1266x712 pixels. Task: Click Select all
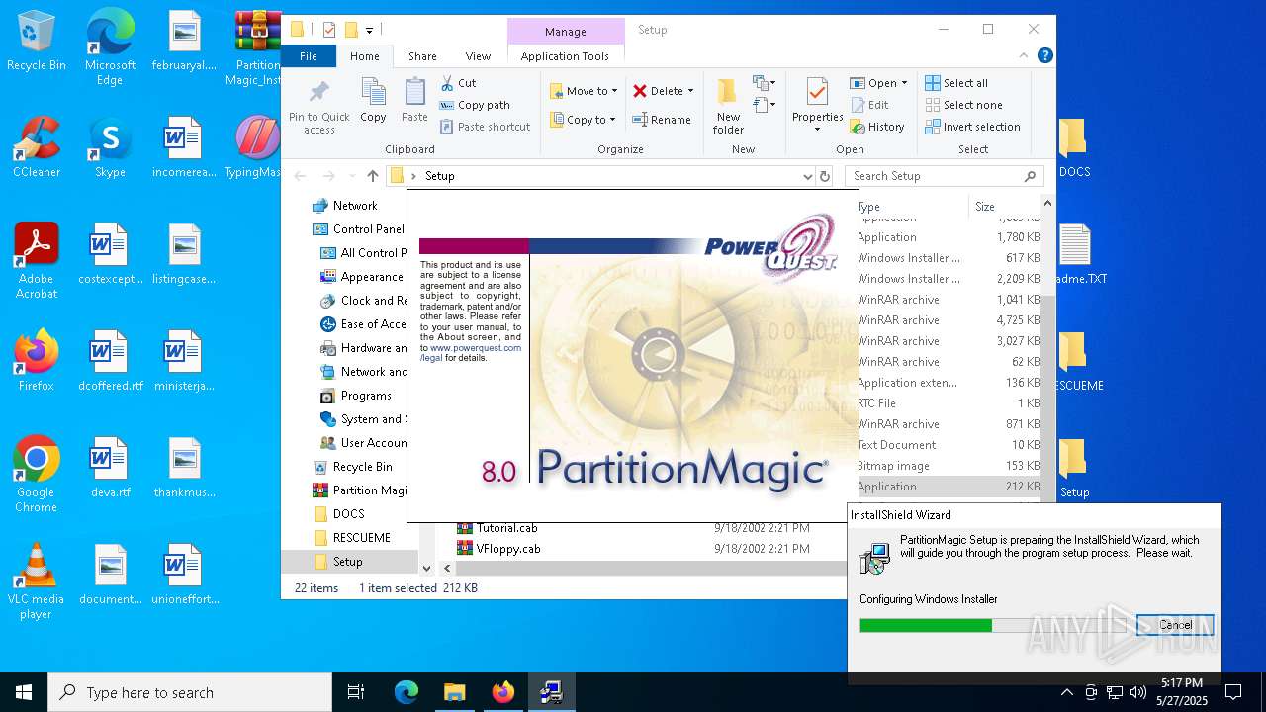coord(956,83)
